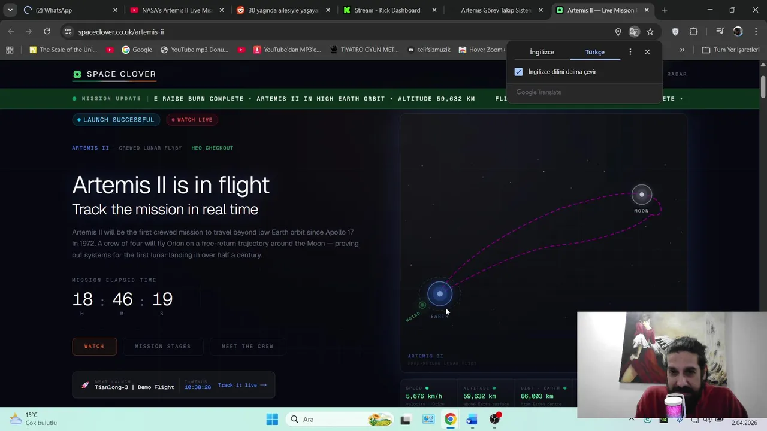
Task: Click the ARTEMIS II mission tag
Action: tap(90, 148)
